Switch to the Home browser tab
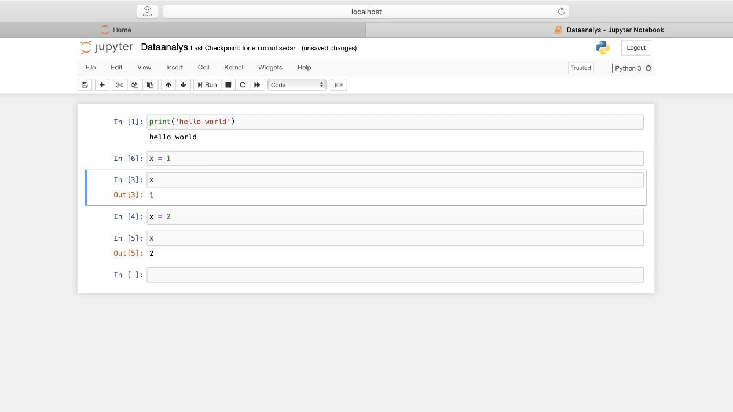 (x=183, y=30)
